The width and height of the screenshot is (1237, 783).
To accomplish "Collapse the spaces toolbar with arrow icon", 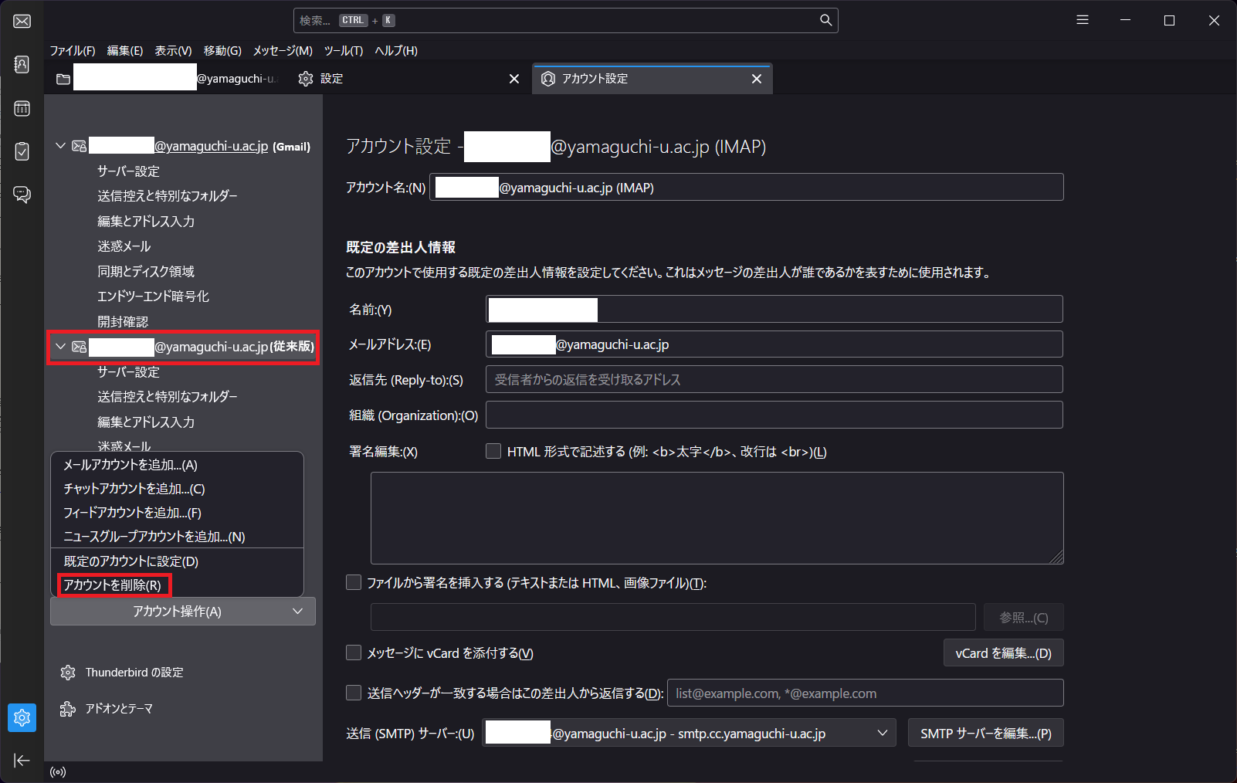I will click(x=22, y=761).
